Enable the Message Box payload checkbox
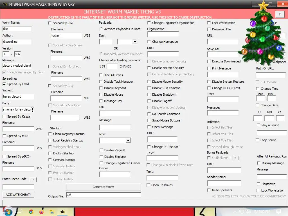The image size is (288, 216). point(101,101)
